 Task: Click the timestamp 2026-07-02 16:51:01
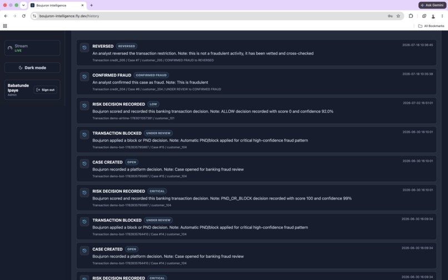point(418,103)
